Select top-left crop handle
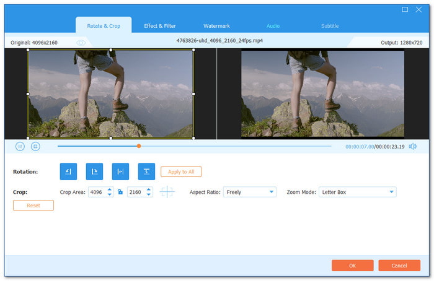This screenshot has width=434, height=281. 28,50
